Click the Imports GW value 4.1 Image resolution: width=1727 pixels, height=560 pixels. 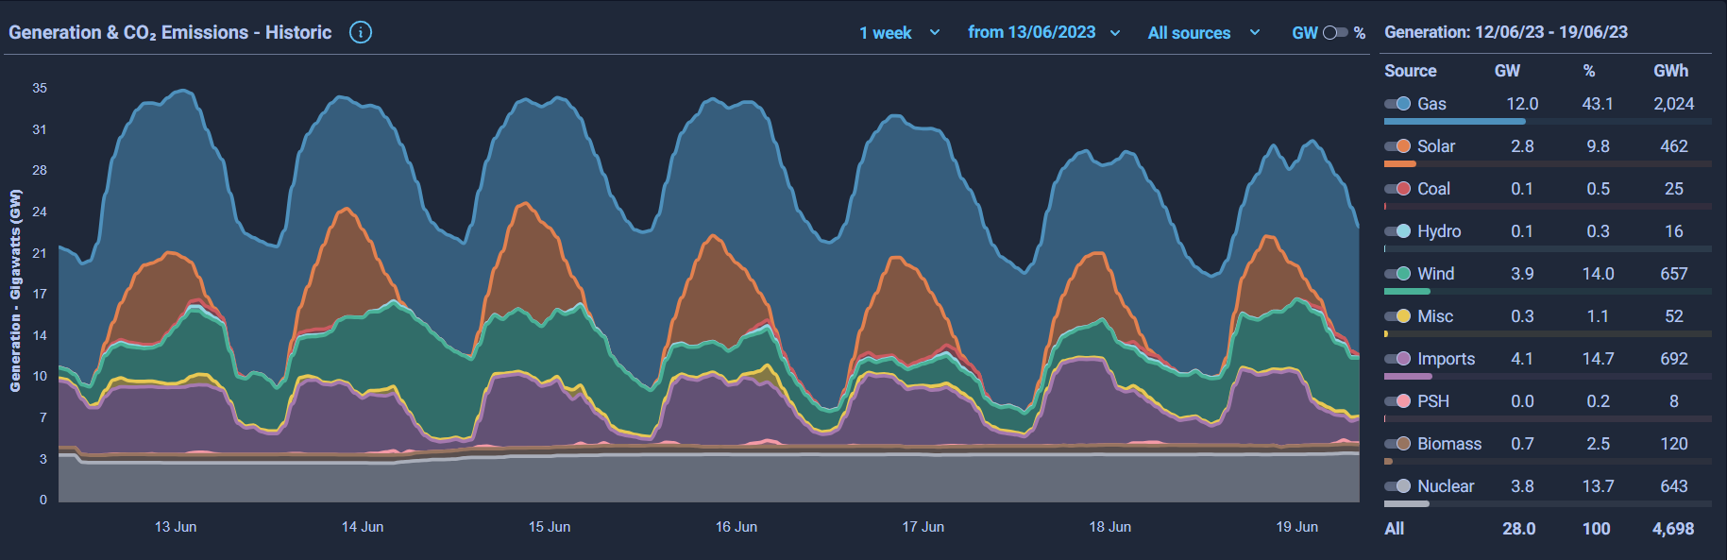(x=1522, y=359)
